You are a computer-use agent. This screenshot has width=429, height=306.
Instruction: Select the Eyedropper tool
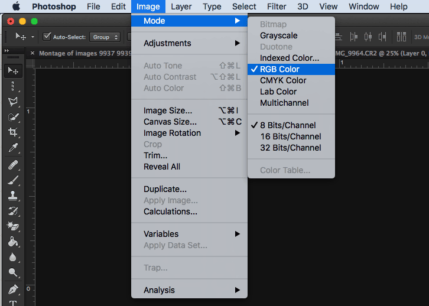pyautogui.click(x=13, y=148)
